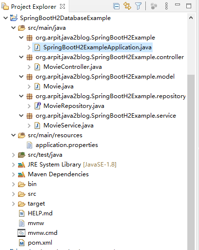The width and height of the screenshot is (199, 250).
Task: Expand JRE System Library
Action: tap(14, 165)
